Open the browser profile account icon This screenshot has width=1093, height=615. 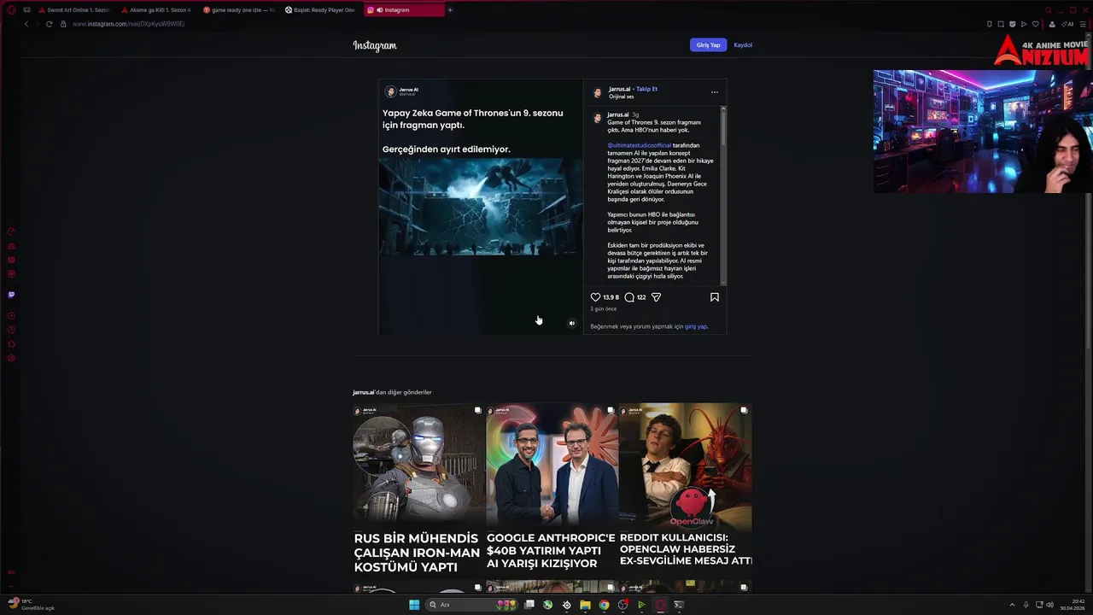click(1052, 24)
